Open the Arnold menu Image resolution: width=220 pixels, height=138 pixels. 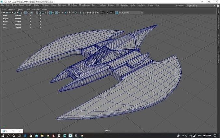click(151, 5)
